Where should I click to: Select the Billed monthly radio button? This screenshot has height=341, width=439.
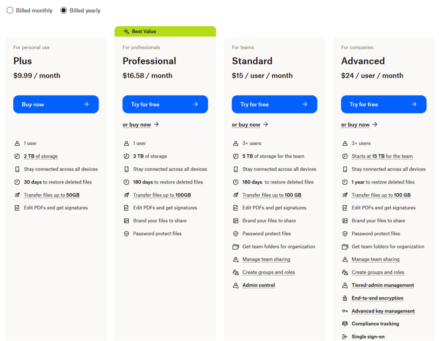(x=10, y=10)
